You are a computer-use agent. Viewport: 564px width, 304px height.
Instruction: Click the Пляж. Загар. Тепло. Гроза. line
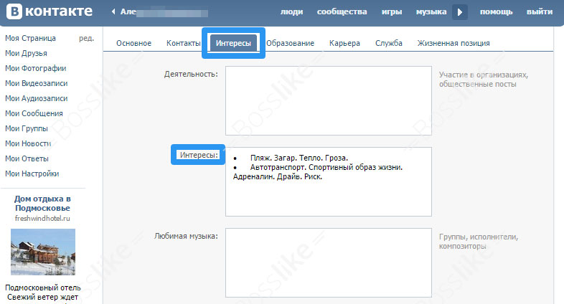(x=299, y=158)
